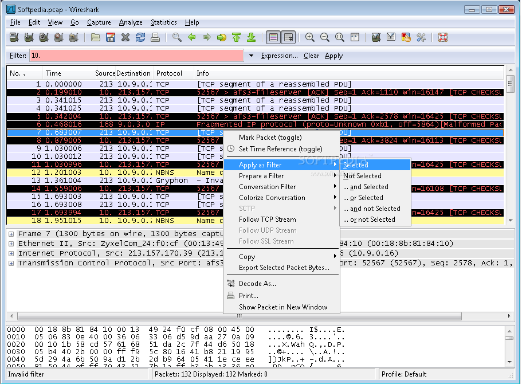Reset zoom to normal size icon
Viewport: 522px width, 384px height.
(340, 37)
